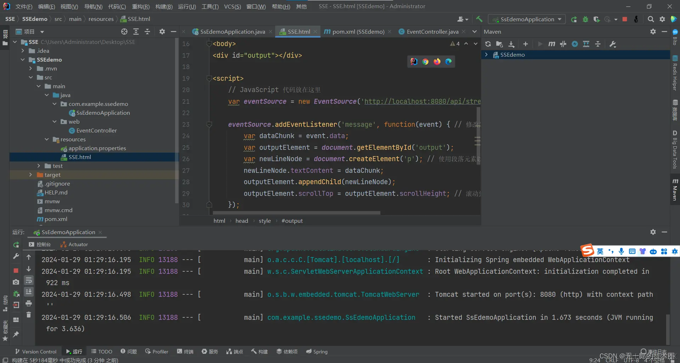This screenshot has width=680, height=363.
Task: Select opened file locate target icon in Project panel
Action: tap(124, 32)
